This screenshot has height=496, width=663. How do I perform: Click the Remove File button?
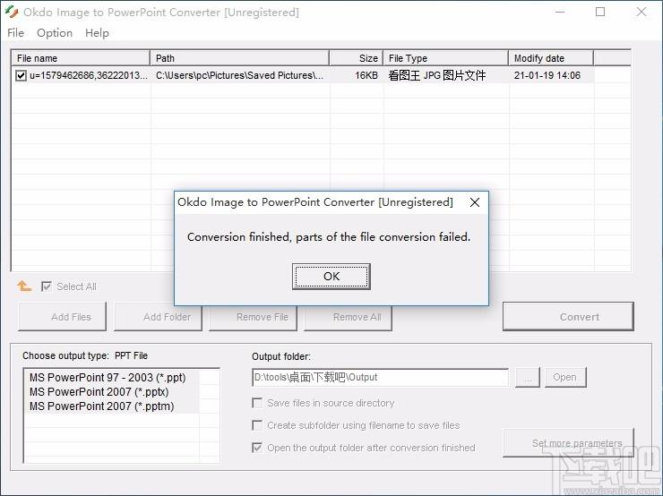point(253,316)
